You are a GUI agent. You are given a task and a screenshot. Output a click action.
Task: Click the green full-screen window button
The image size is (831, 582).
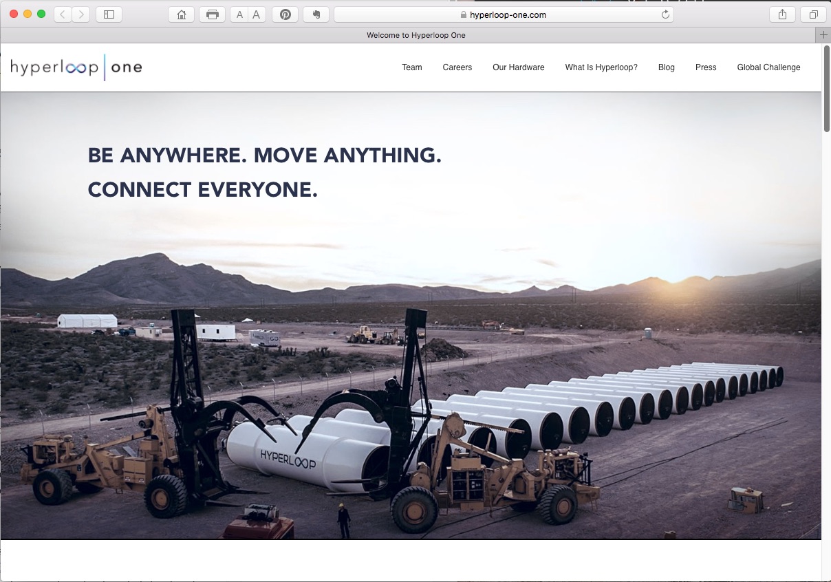point(41,14)
